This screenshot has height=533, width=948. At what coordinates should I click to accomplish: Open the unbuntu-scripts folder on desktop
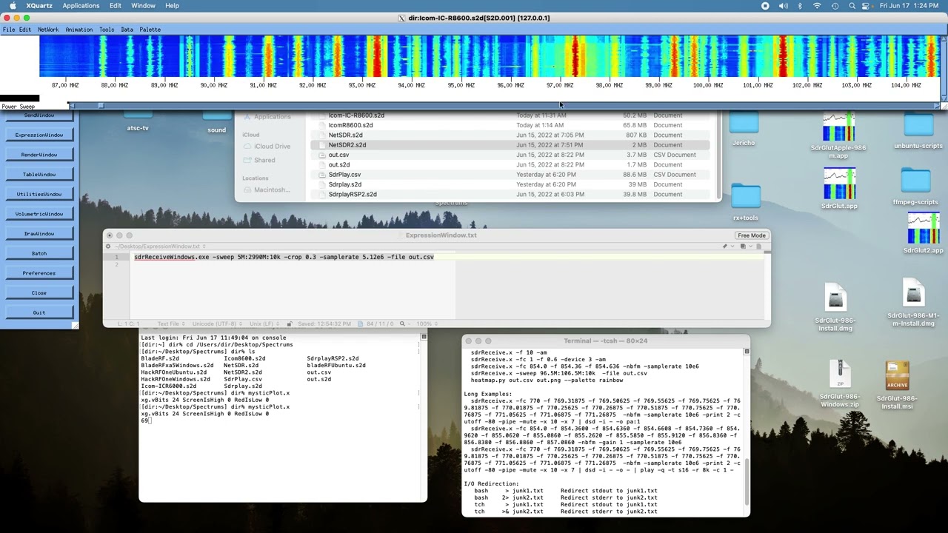click(918, 126)
